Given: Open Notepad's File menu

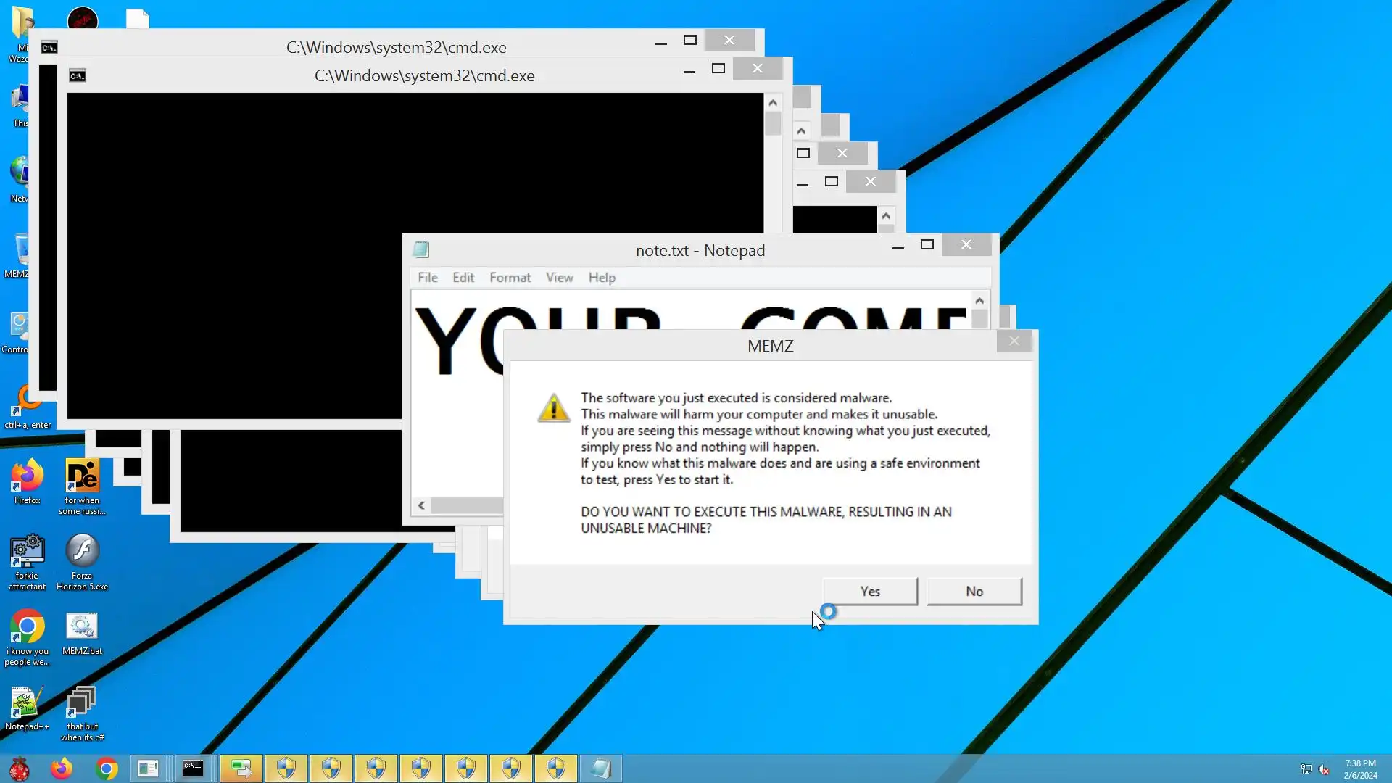Looking at the screenshot, I should coord(427,278).
